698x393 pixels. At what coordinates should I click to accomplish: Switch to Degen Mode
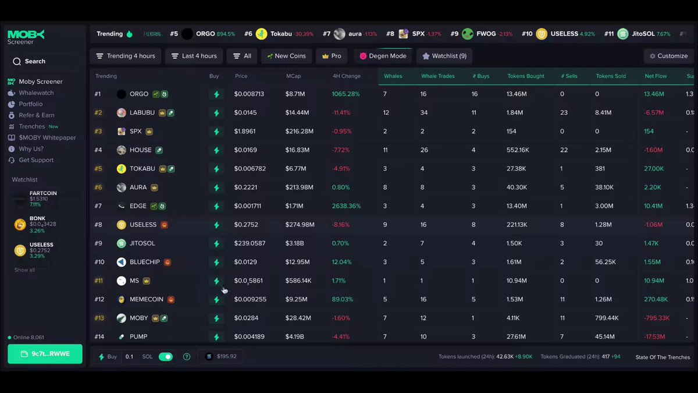(383, 56)
